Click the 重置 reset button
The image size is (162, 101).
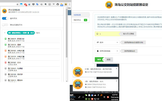click(109, 60)
